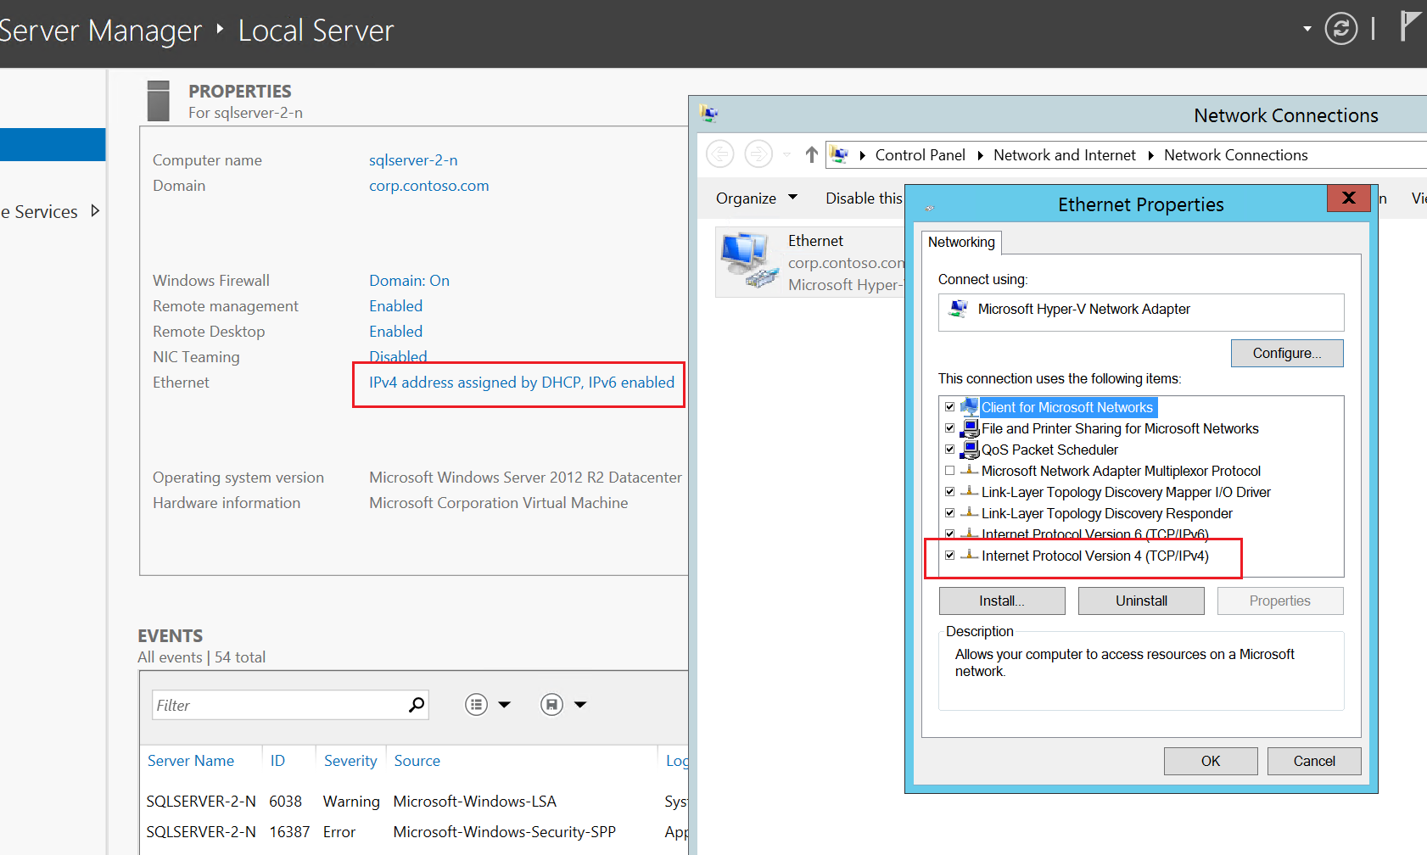Expand the event list criteria dropdown arrow
Image resolution: width=1427 pixels, height=855 pixels.
tap(504, 705)
